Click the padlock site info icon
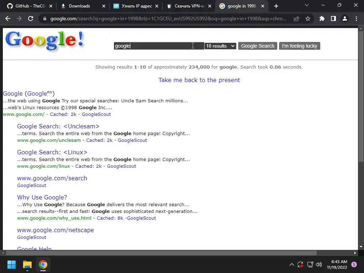Image resolution: width=364 pixels, height=273 pixels. [x=45, y=18]
